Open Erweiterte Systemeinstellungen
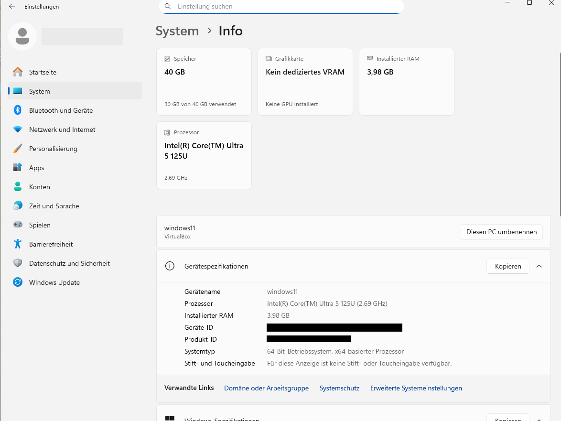This screenshot has height=421, width=561. (416, 388)
